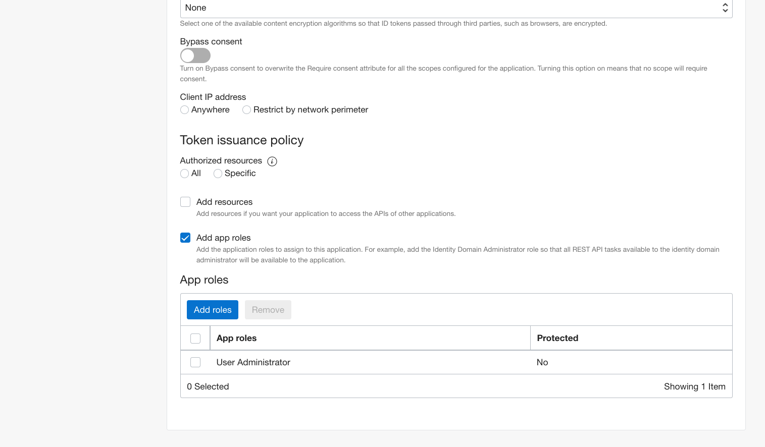Open the None encryption algorithm dropdown

(x=454, y=8)
